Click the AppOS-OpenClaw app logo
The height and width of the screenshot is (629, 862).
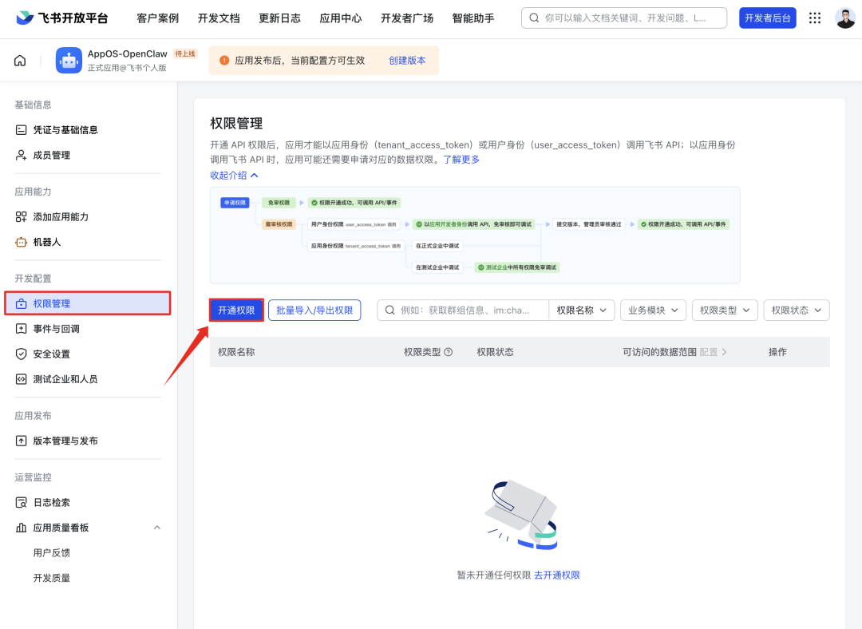[67, 59]
